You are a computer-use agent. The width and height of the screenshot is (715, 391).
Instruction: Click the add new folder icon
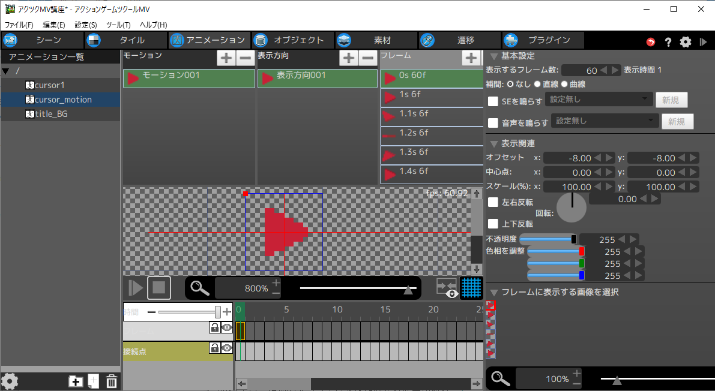[x=76, y=381]
